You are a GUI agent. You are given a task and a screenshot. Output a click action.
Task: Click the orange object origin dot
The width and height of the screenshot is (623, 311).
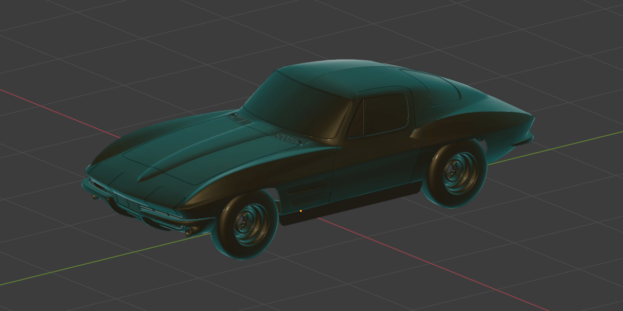click(x=300, y=211)
